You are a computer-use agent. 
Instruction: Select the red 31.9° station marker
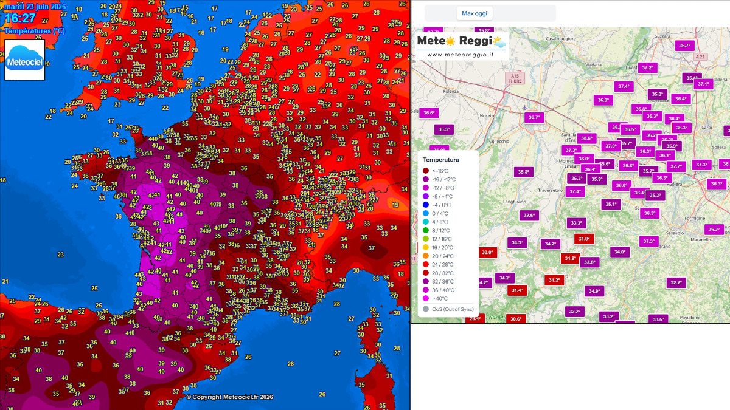click(570, 258)
